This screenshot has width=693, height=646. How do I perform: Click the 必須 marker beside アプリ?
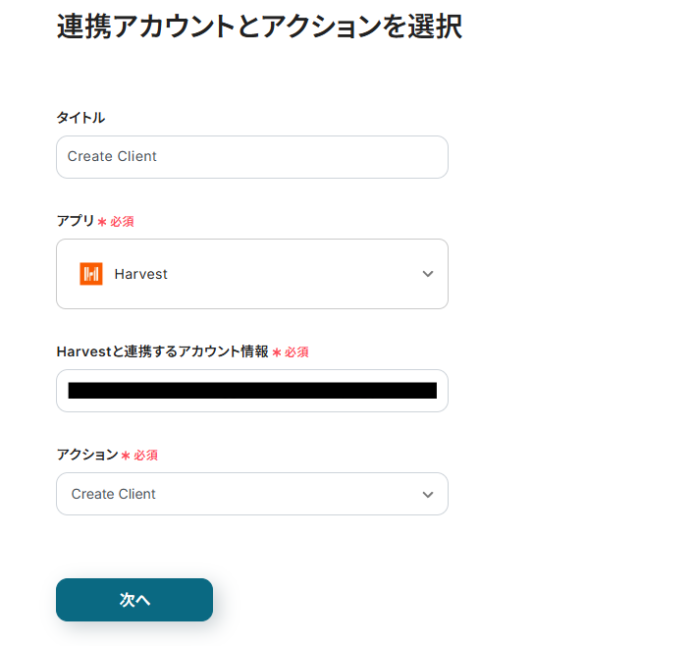click(x=122, y=222)
